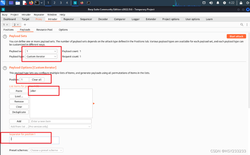Open the Help menu
Image resolution: width=250 pixels, height=155 pixels.
62,15
